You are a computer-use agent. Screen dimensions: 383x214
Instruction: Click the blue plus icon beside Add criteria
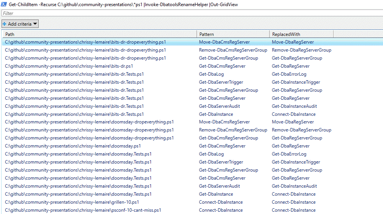click(5, 24)
